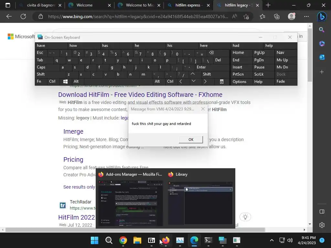331x248 pixels.
Task: Click the Edge back arrow button
Action: [9, 16]
